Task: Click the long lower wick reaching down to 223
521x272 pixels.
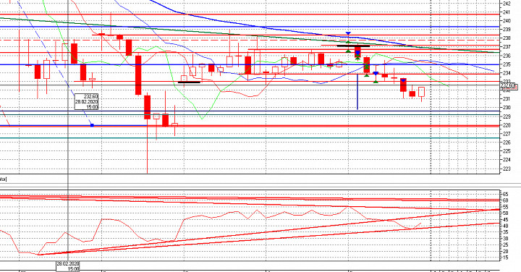Action: (x=147, y=146)
